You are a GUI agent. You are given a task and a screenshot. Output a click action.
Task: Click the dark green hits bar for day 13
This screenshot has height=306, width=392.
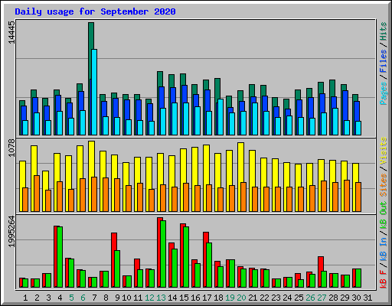point(160,79)
